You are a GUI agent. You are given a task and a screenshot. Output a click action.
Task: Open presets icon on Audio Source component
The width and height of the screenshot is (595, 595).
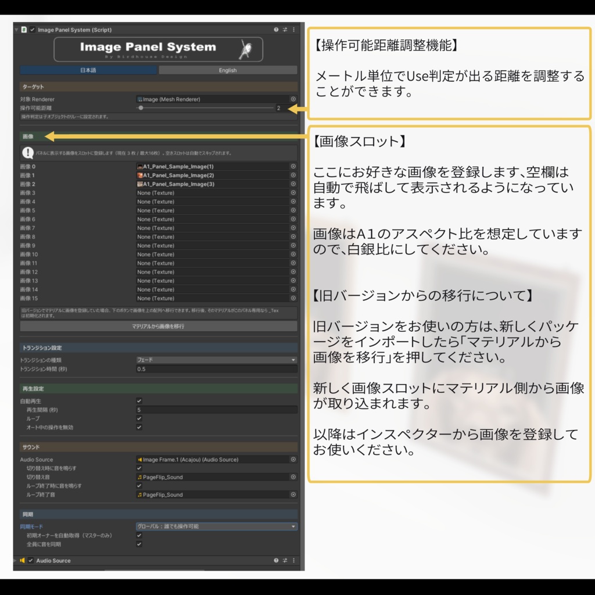coord(285,561)
